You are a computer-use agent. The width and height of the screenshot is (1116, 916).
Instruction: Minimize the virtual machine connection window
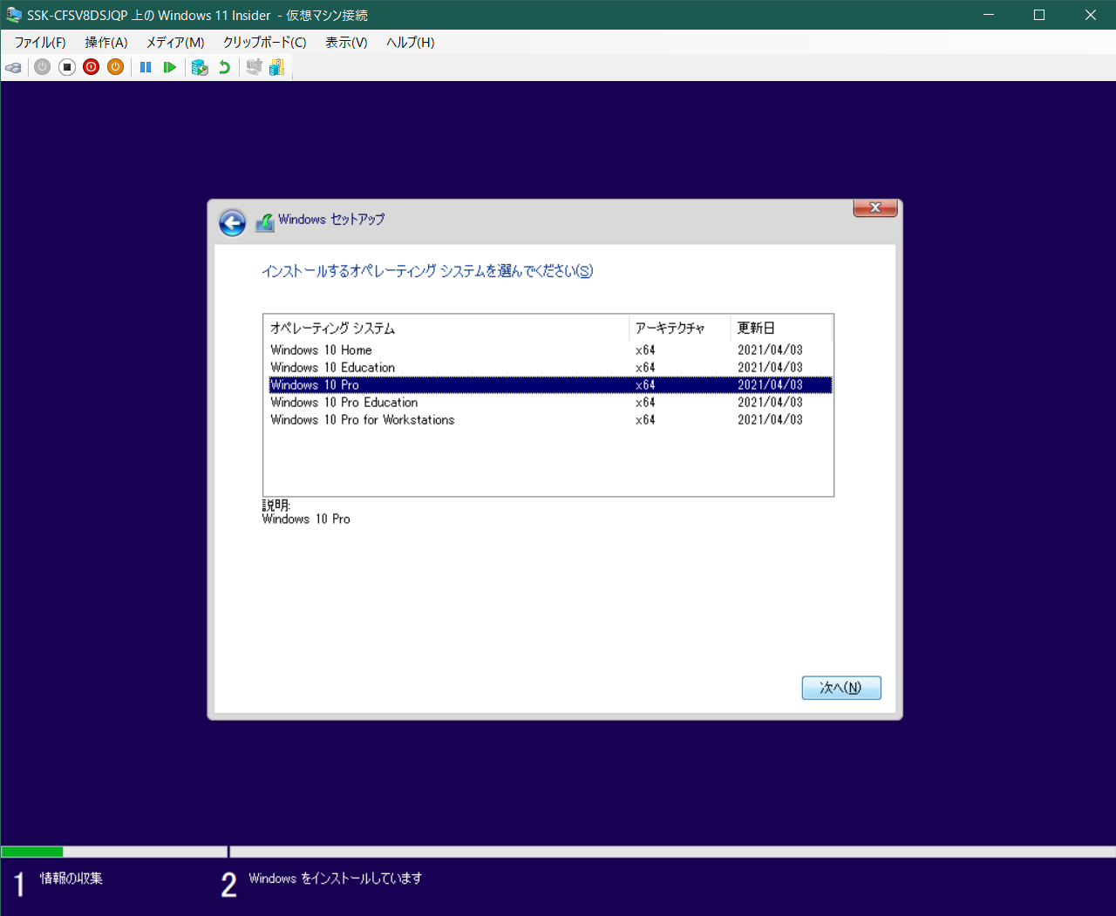tap(989, 15)
